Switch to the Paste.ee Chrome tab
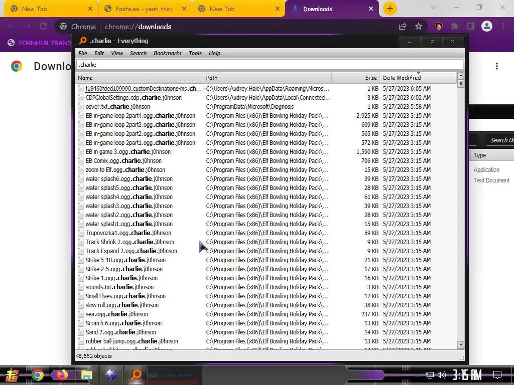 [145, 9]
